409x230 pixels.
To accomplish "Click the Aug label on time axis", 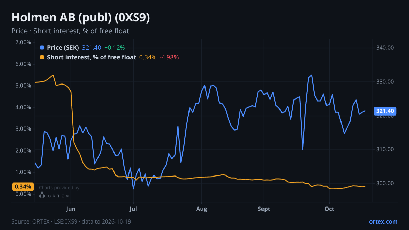I will [x=202, y=209].
